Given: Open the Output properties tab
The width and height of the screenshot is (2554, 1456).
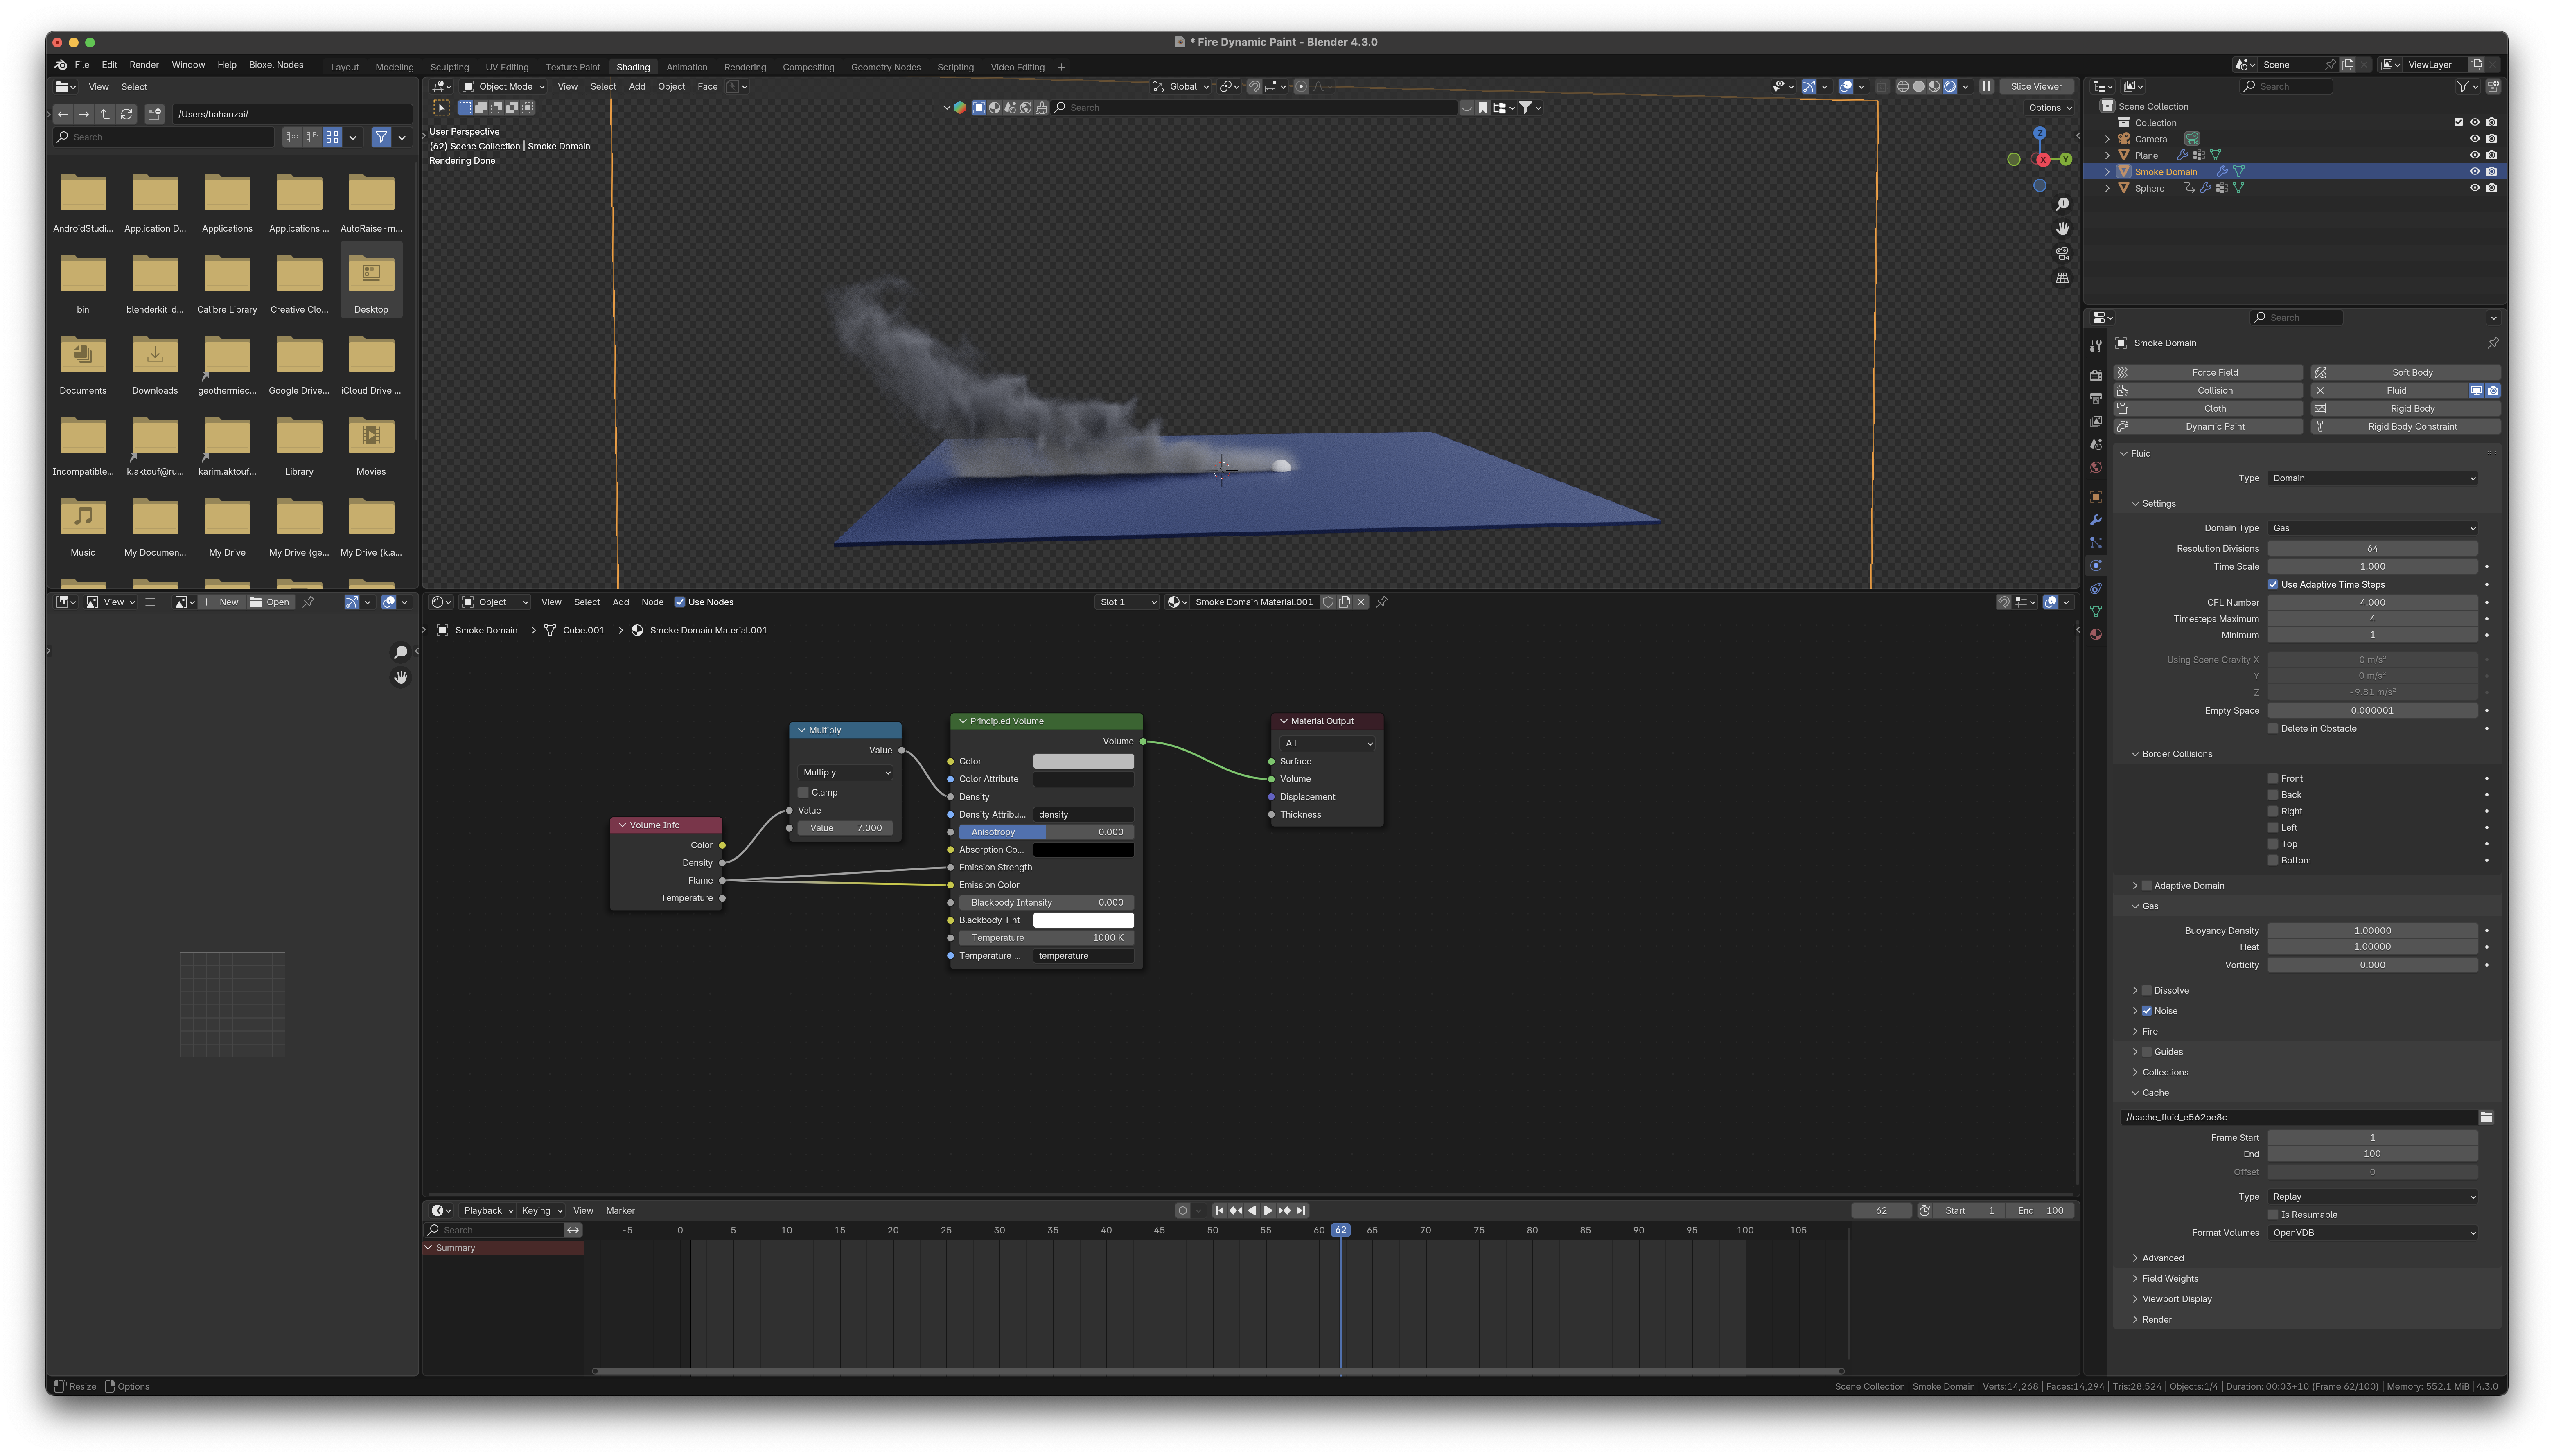Looking at the screenshot, I should coord(2096,399).
